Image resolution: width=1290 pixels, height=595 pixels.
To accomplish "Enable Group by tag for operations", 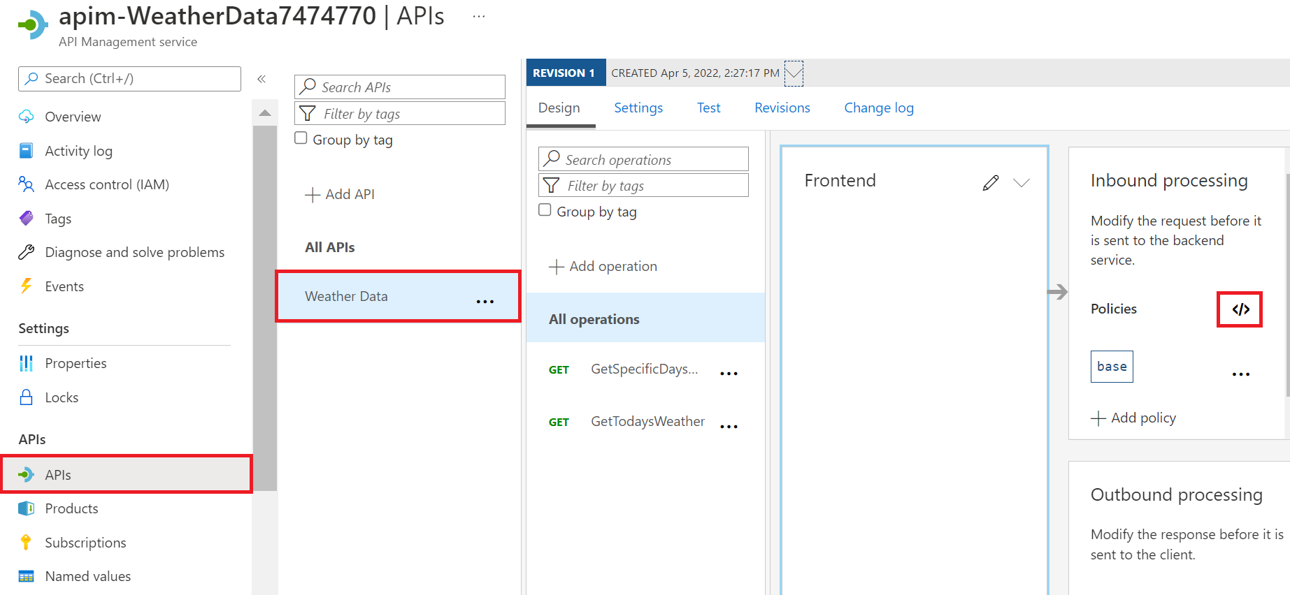I will pyautogui.click(x=545, y=210).
